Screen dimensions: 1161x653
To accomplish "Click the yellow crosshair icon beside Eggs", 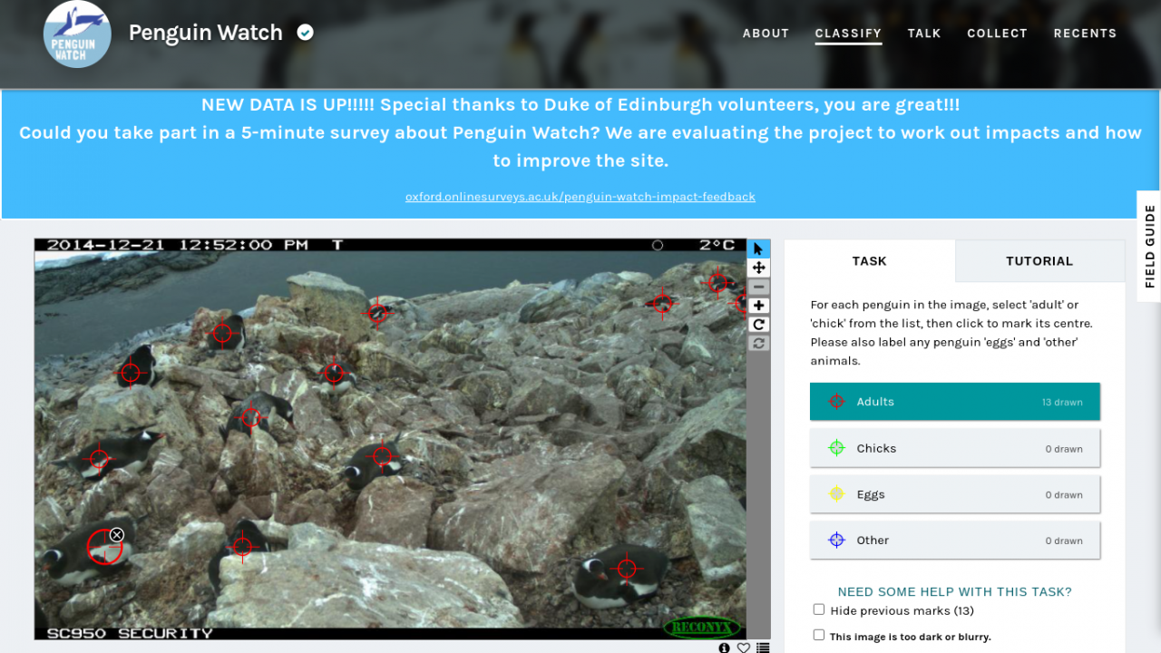I will coord(836,494).
